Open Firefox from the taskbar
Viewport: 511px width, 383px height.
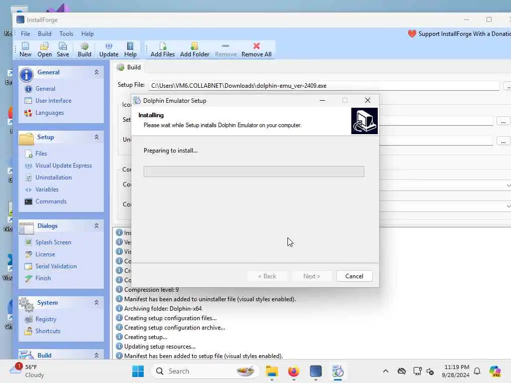click(293, 371)
